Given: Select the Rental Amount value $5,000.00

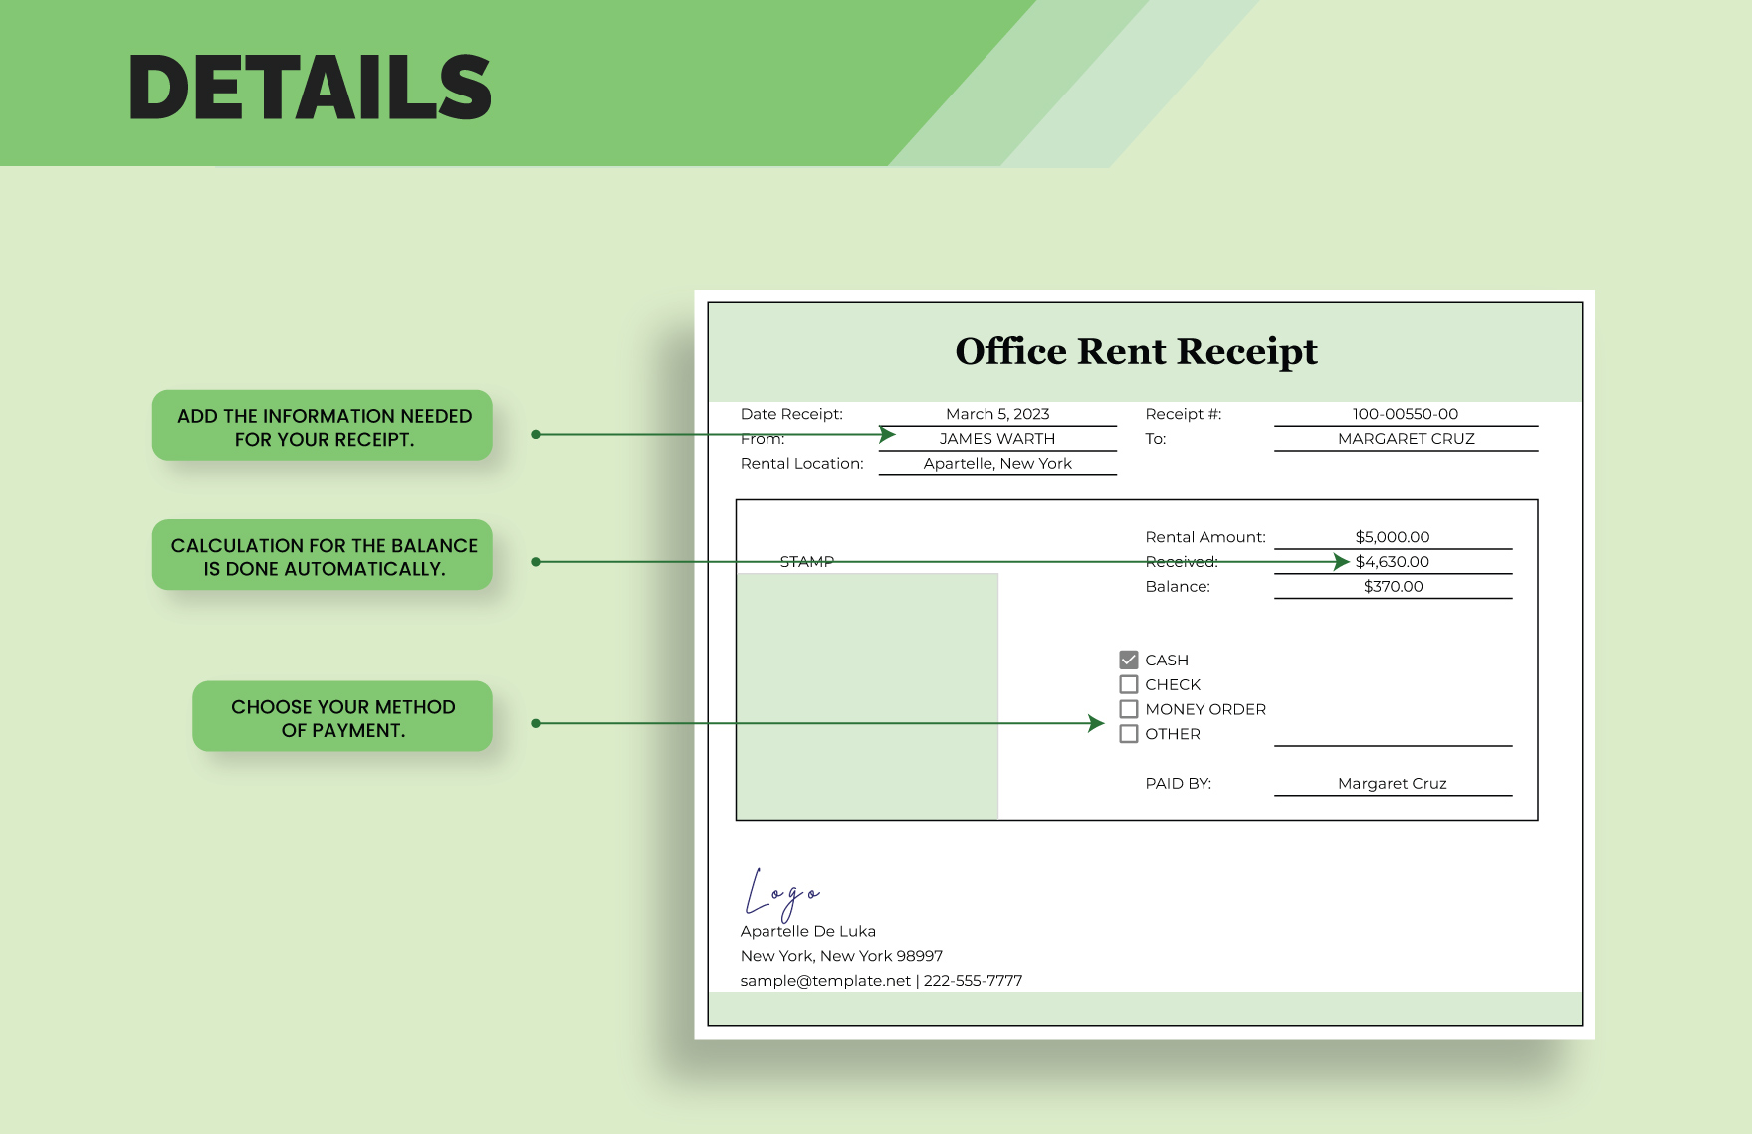Looking at the screenshot, I should (x=1394, y=536).
